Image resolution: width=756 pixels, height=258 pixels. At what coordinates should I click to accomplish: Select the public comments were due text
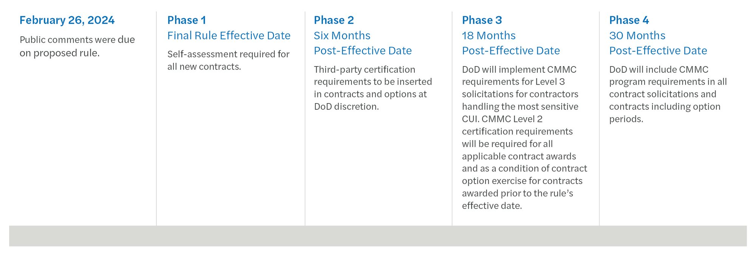tap(77, 46)
